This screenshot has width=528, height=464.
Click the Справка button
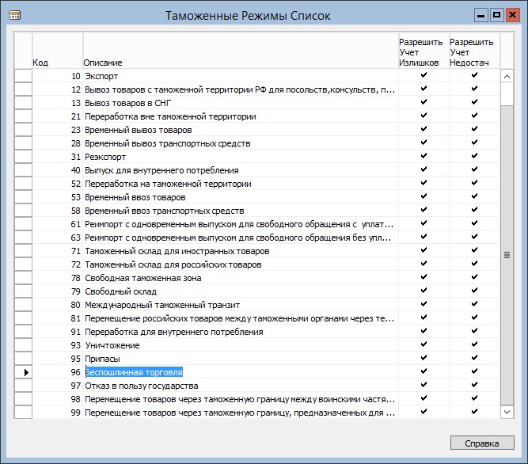tap(482, 443)
